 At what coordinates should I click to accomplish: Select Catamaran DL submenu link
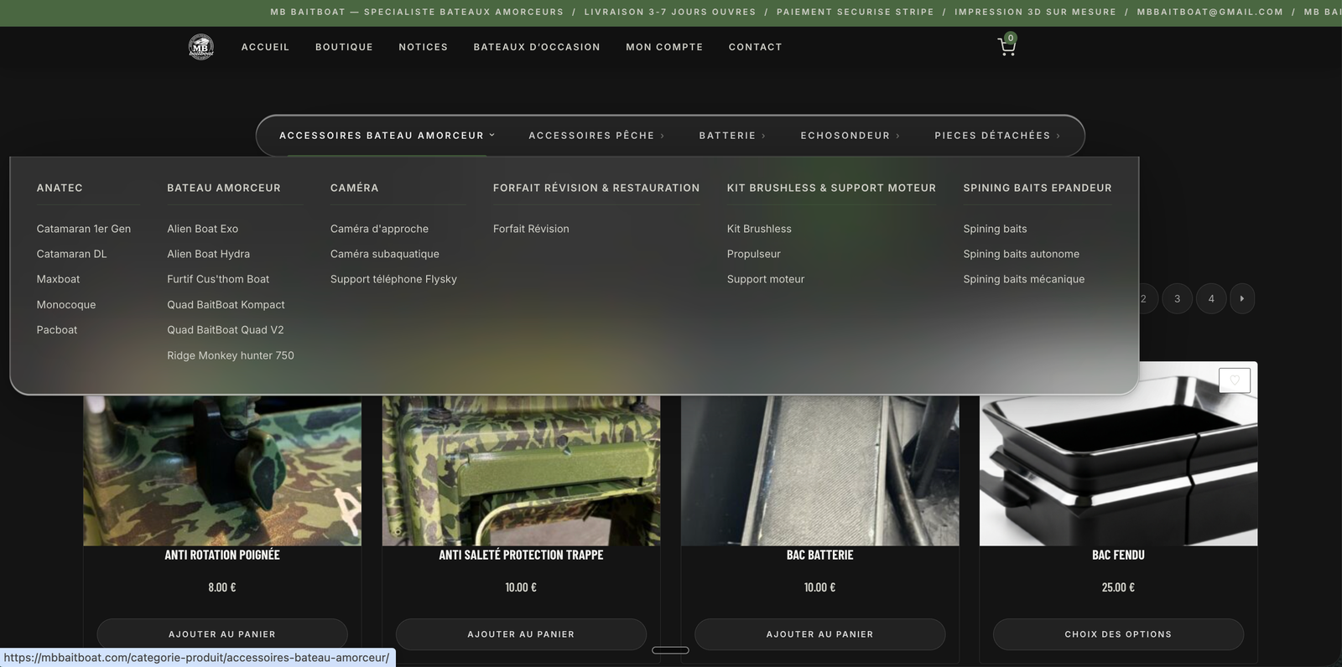[x=71, y=254]
